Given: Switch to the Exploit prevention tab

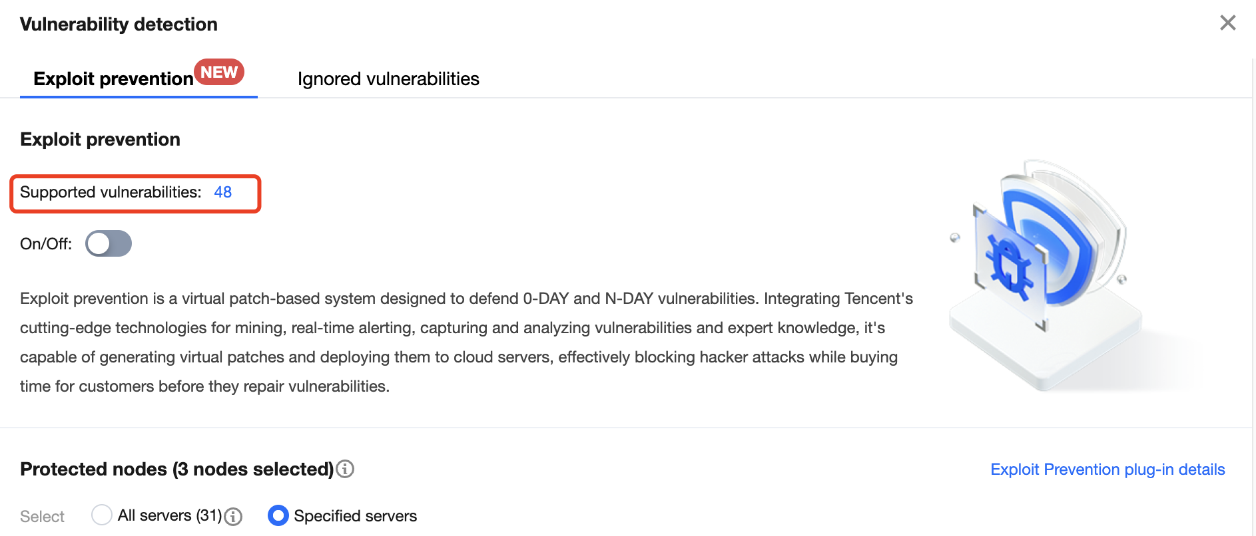Looking at the screenshot, I should [x=113, y=79].
